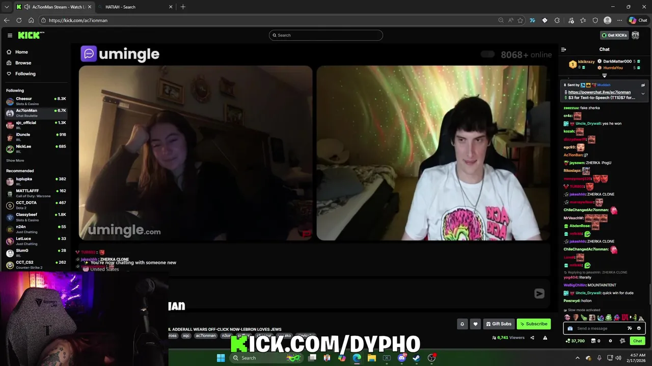The image size is (652, 366).
Task: Share the stream via share icon
Action: (532, 338)
